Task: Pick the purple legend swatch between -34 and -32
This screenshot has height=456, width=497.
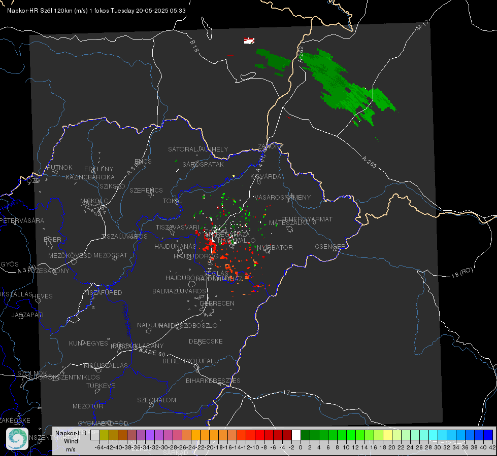Action: pyautogui.click(x=150, y=435)
